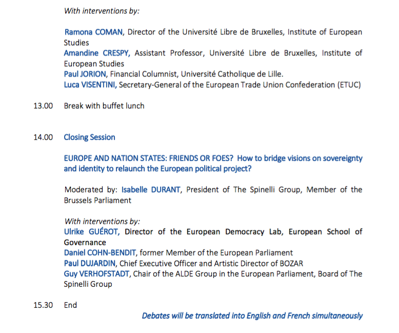Open Luca VISENTINI speaker entry
Image resolution: width=399 pixels, height=333 pixels.
(90, 85)
